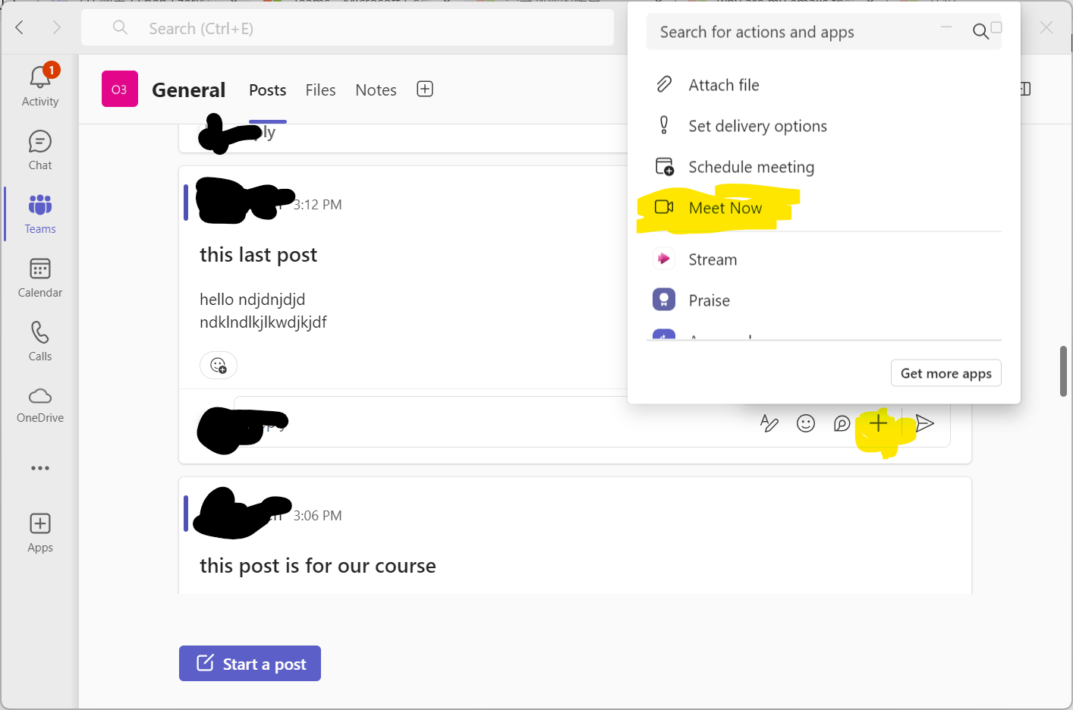Open Calls in the left sidebar
Screen dimensions: 1073x710
click(x=39, y=341)
